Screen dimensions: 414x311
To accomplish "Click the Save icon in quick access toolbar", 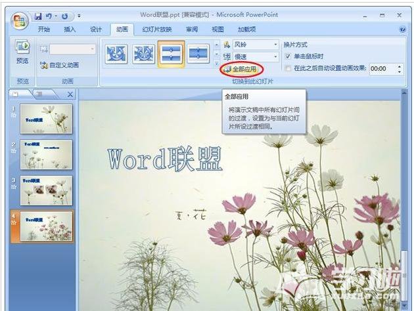I will pos(39,14).
